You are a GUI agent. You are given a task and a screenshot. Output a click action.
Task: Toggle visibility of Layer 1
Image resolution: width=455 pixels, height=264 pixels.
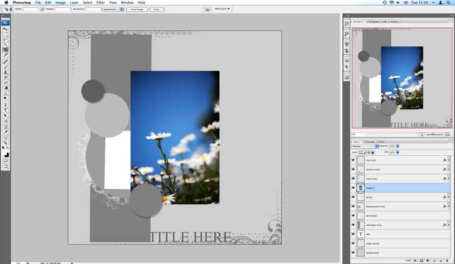point(353,188)
